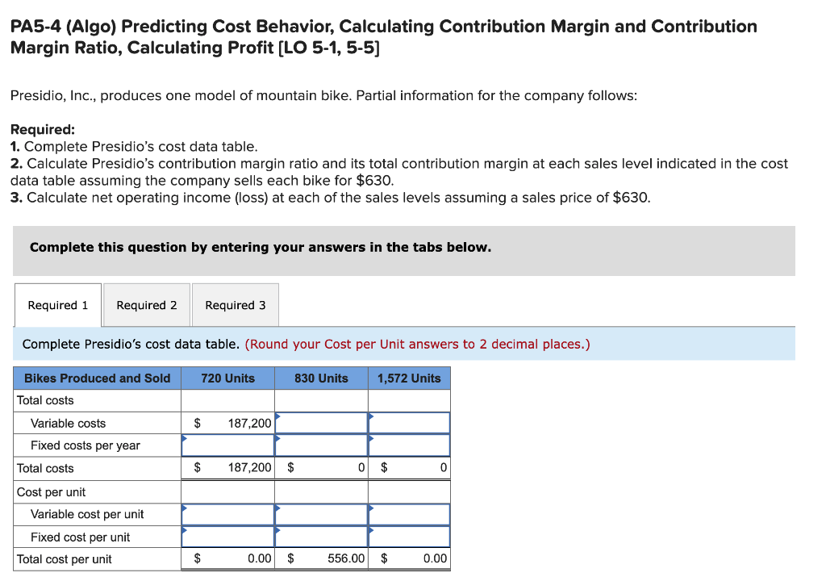Viewport: 826px width, 577px height.
Task: Switch to the Required 2 tab
Action: (146, 305)
